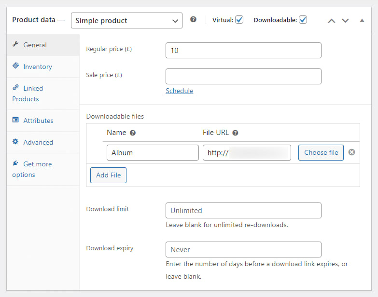
Task: Click 'Leave blank for unlimited re-downloads.' text
Action: tap(227, 225)
